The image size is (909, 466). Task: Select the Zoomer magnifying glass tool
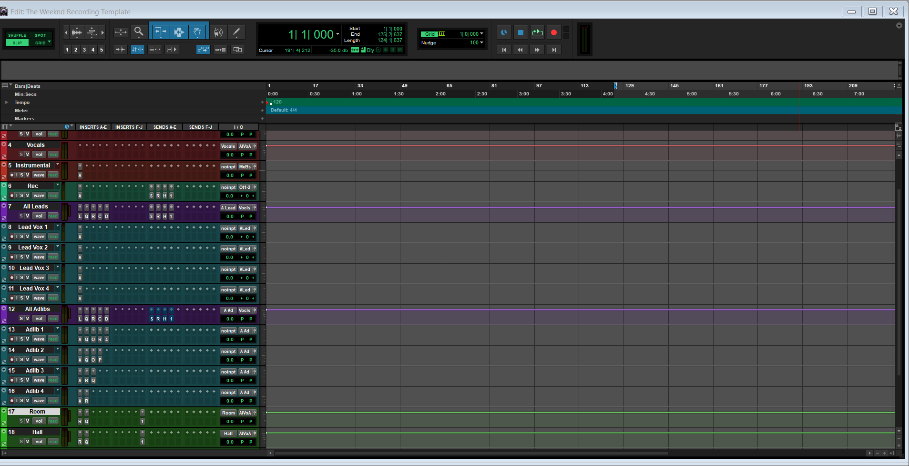point(139,32)
